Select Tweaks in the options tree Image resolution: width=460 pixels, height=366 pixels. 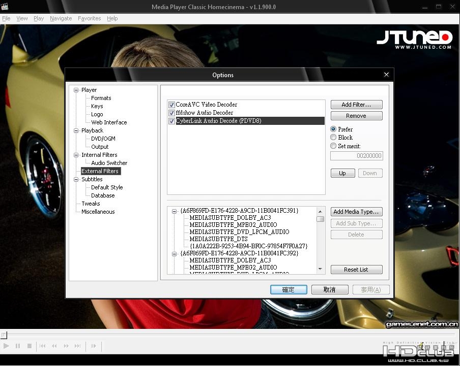point(91,204)
